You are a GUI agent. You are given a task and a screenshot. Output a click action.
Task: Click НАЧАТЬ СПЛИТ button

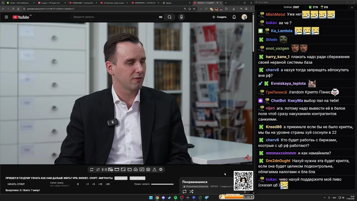[16, 184]
